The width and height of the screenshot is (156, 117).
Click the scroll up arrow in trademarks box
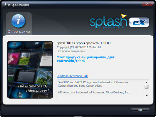(x=147, y=83)
